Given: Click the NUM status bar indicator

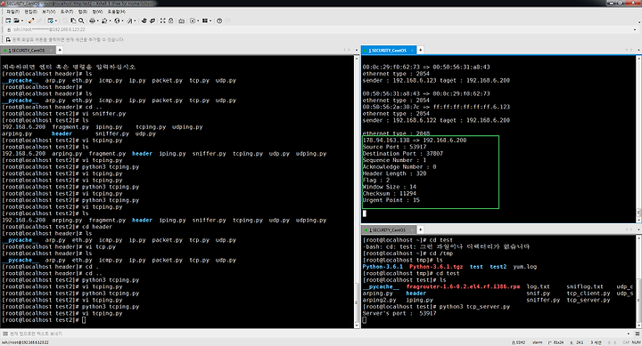Looking at the screenshot, I should tap(637, 342).
